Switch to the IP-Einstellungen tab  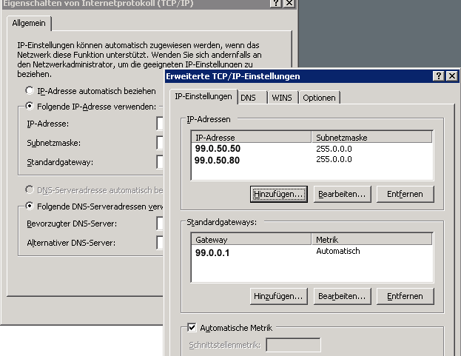point(203,97)
